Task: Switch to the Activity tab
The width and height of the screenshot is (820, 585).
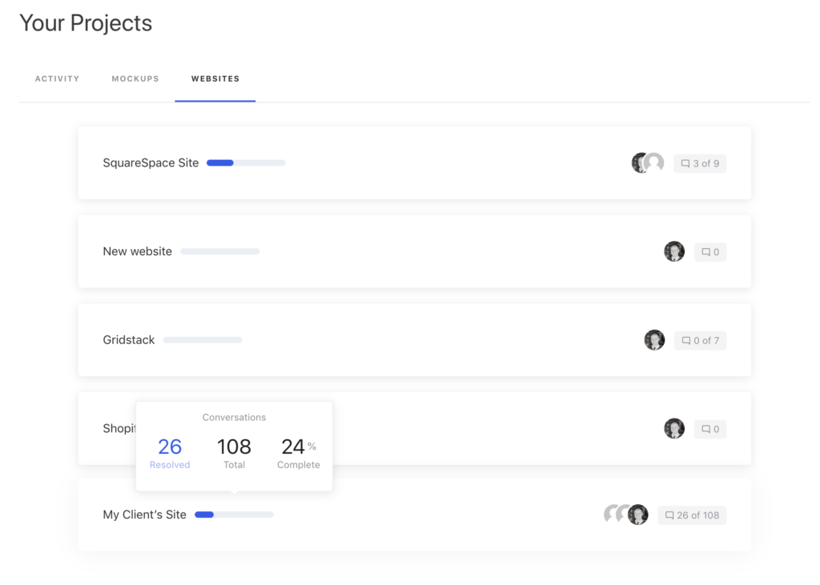Action: [57, 78]
